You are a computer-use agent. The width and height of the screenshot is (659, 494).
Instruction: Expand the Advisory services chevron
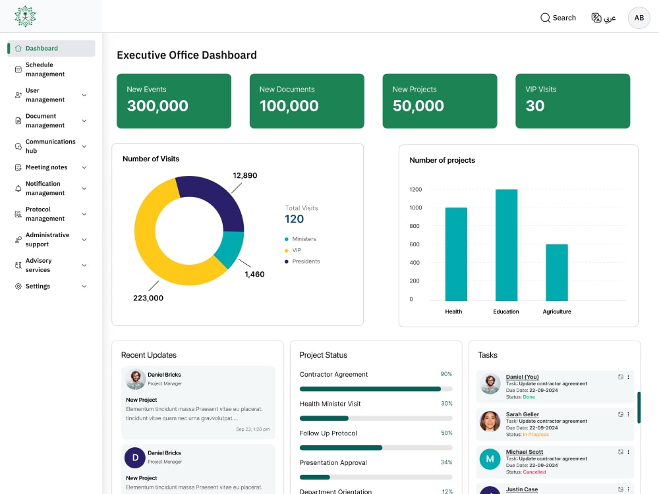point(84,265)
